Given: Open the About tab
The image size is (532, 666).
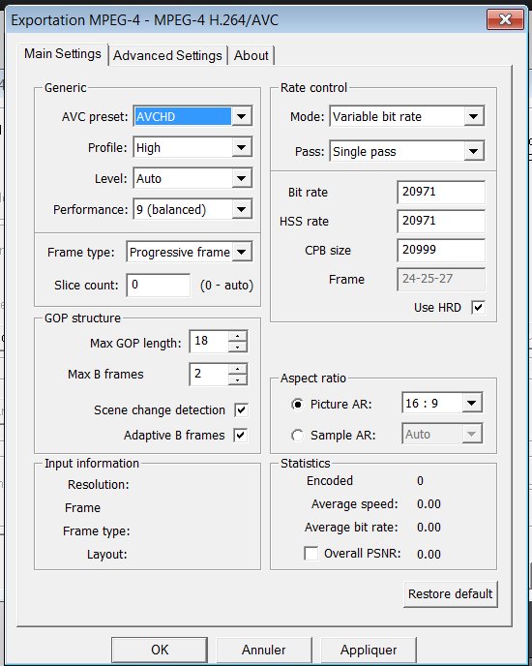Looking at the screenshot, I should click(x=251, y=55).
